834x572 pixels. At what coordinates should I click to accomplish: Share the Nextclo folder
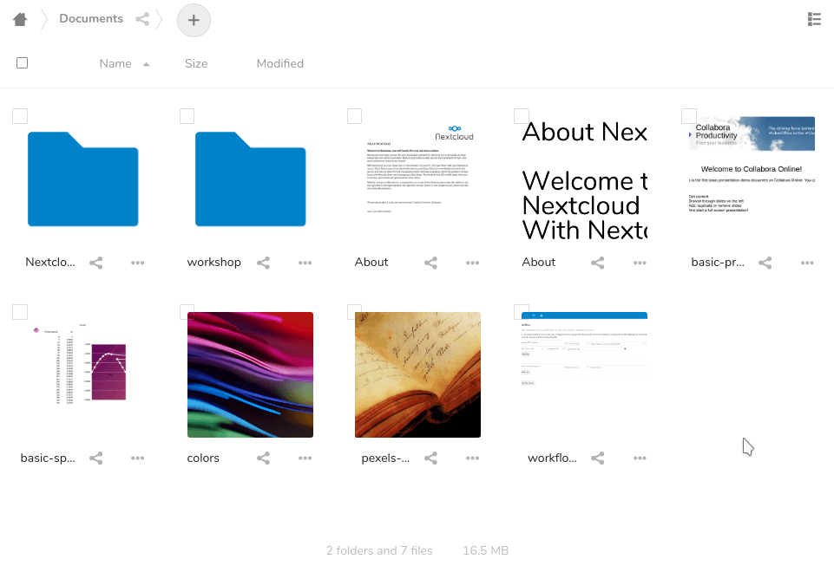[95, 263]
